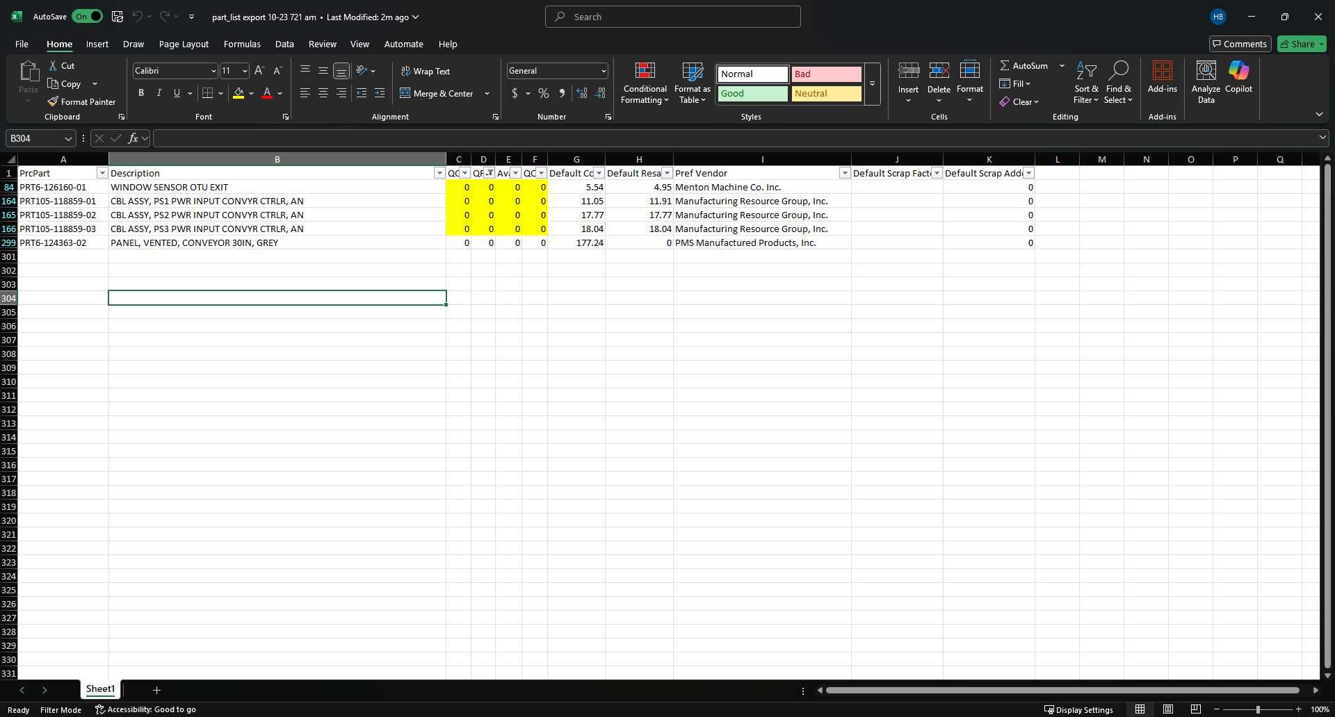The image size is (1335, 717).
Task: Click the Search box in title bar
Action: click(x=673, y=17)
